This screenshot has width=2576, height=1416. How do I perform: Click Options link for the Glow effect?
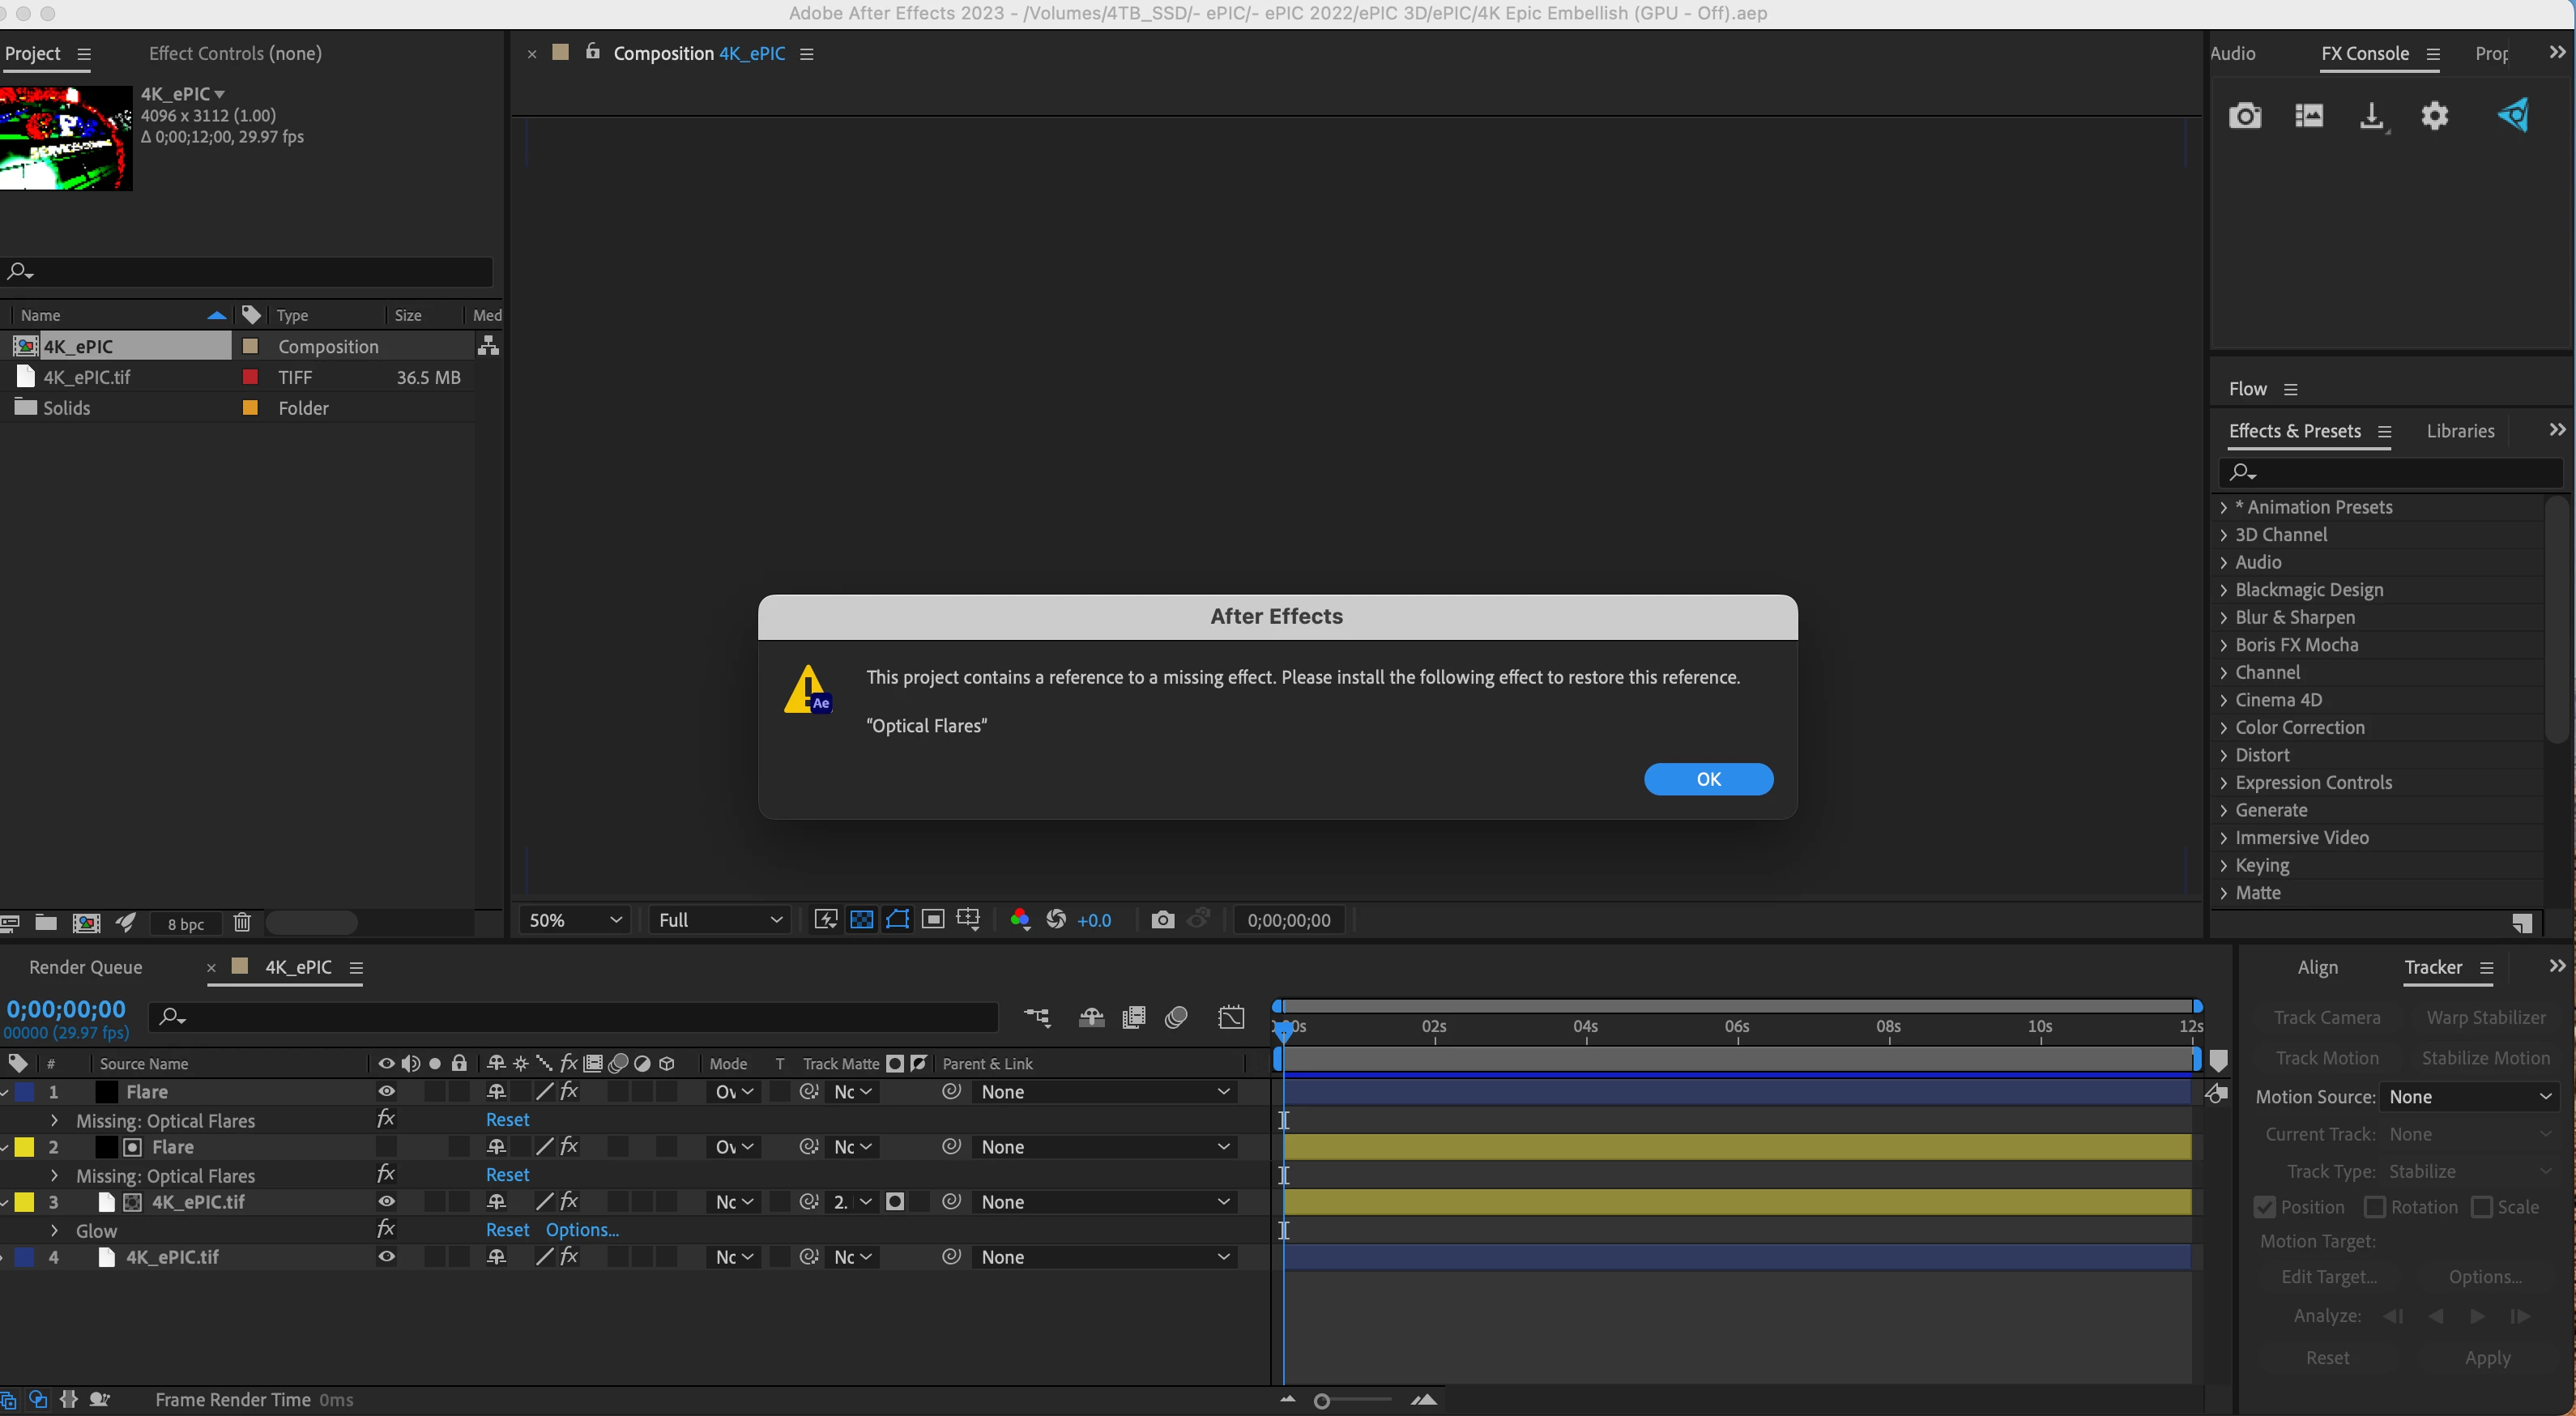(582, 1229)
